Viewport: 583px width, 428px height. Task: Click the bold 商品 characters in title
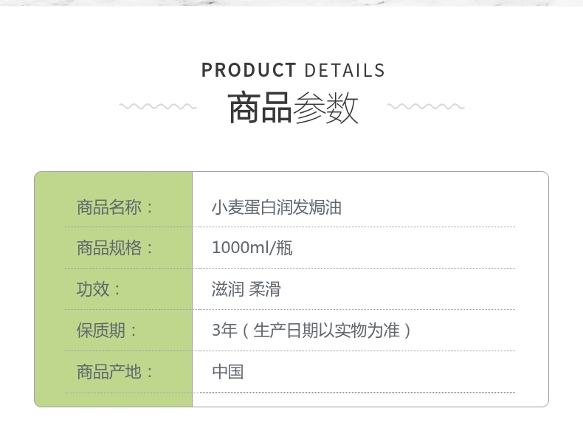(260, 108)
